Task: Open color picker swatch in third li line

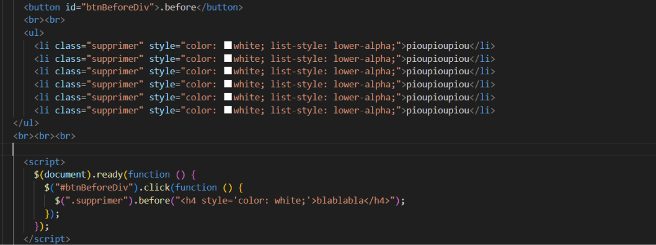Action: 228,71
